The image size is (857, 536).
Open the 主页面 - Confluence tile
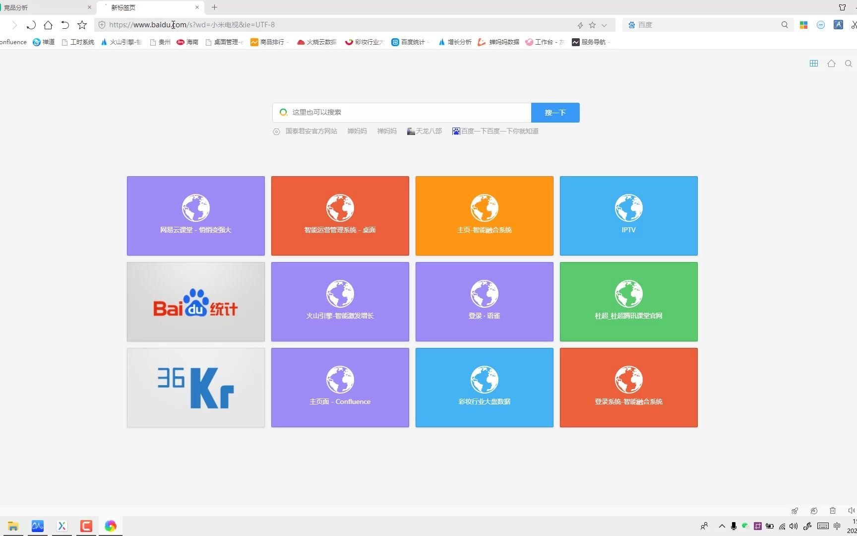(340, 388)
